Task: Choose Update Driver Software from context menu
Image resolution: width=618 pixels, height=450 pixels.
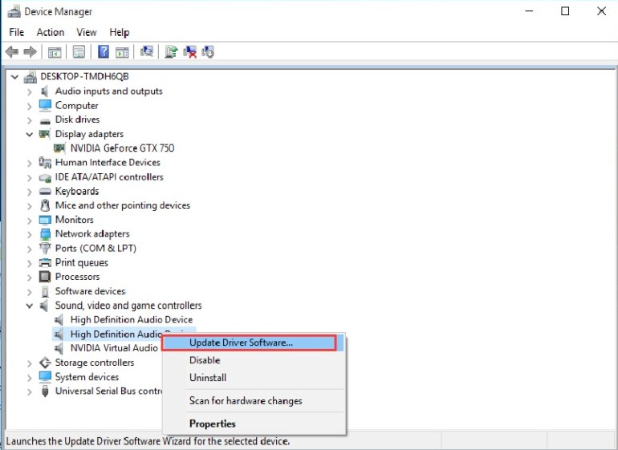Action: 241,343
